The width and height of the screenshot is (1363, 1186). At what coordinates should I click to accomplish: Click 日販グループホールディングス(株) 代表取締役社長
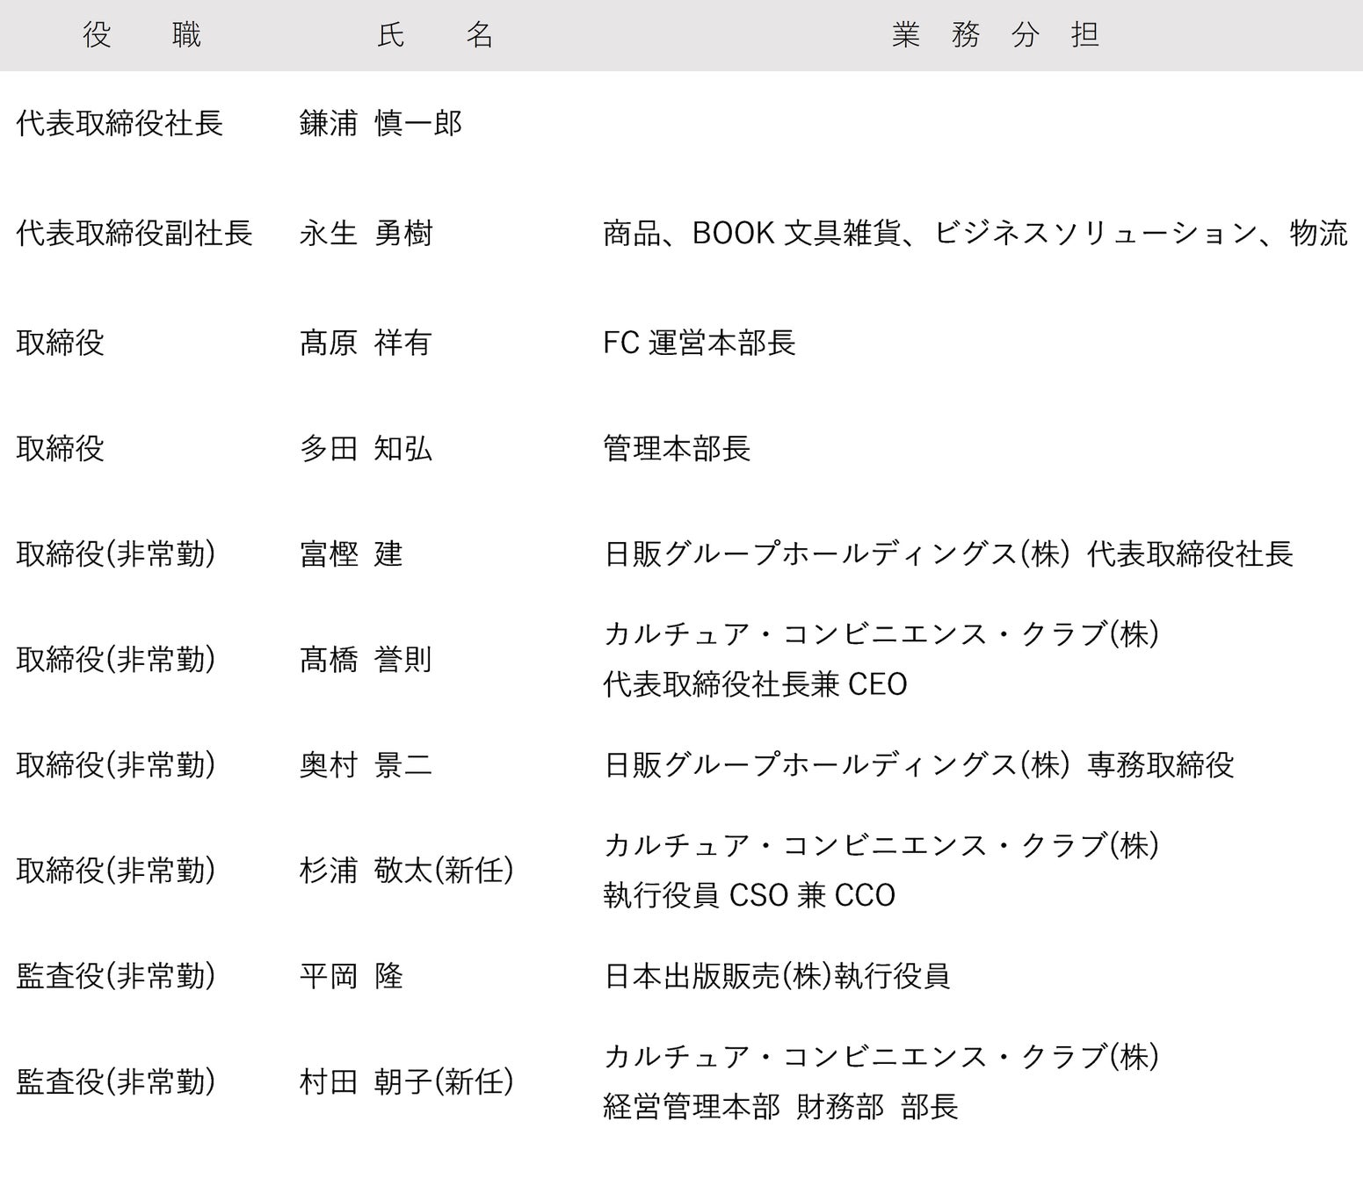click(948, 554)
